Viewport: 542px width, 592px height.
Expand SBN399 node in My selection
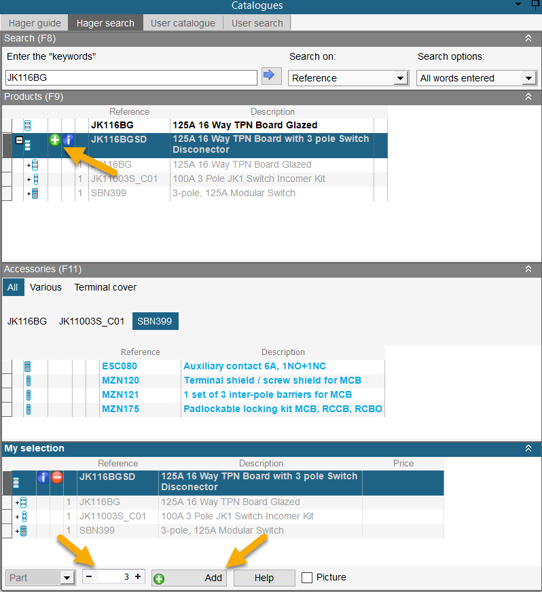pos(18,531)
